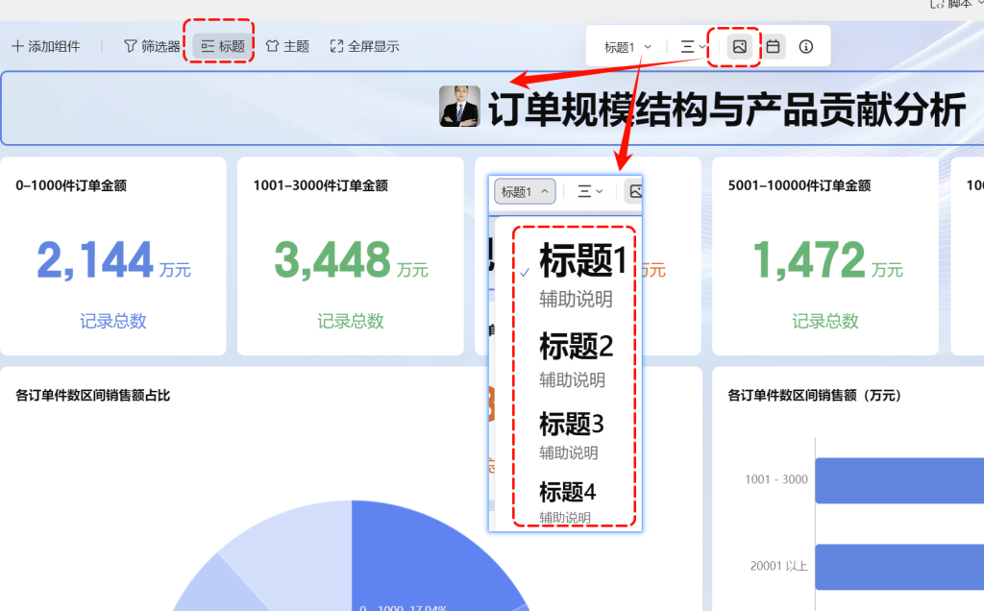Click the insert image icon in top toolbar
This screenshot has height=611, width=984.
pyautogui.click(x=740, y=46)
